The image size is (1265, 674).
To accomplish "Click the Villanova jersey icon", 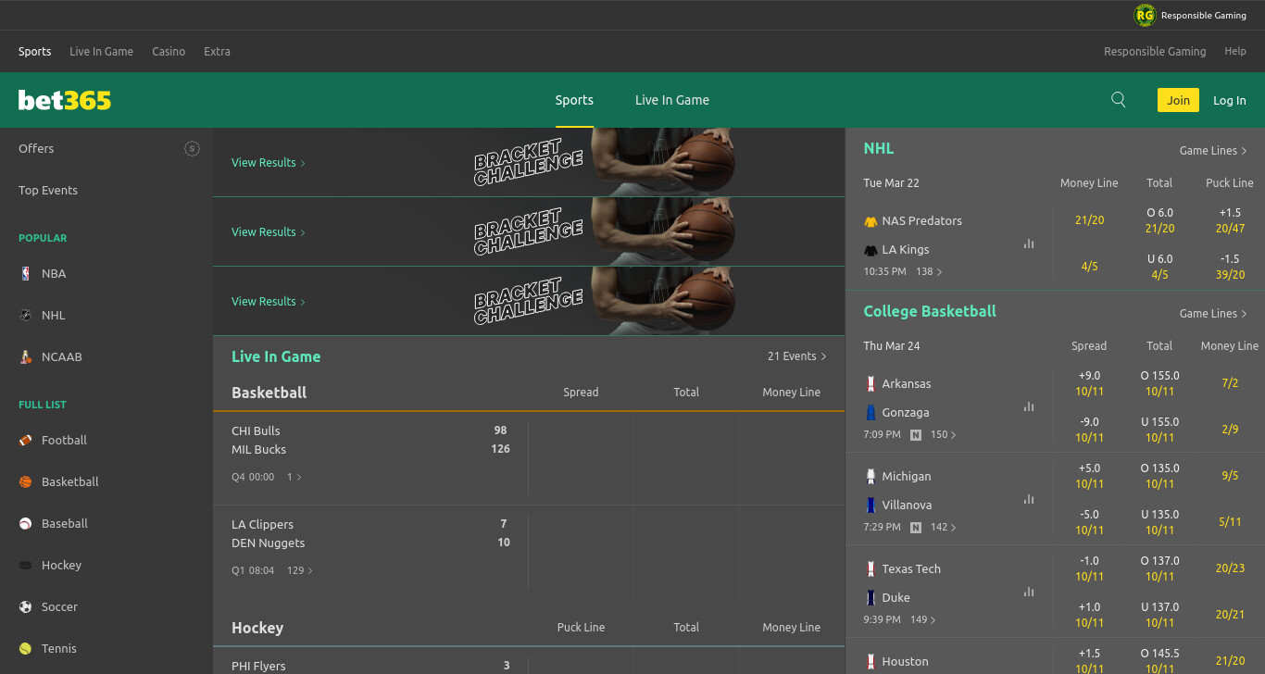I will point(870,505).
